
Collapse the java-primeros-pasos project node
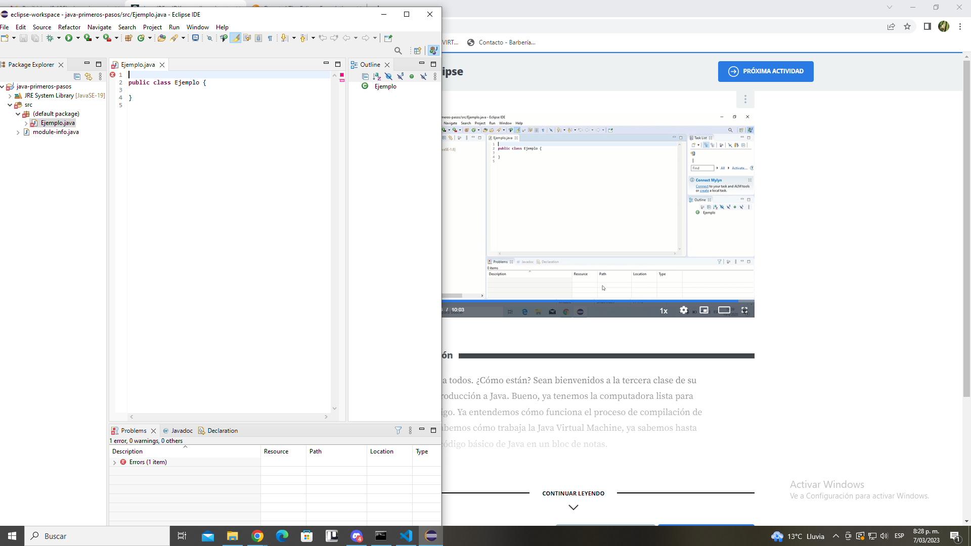pyautogui.click(x=3, y=86)
